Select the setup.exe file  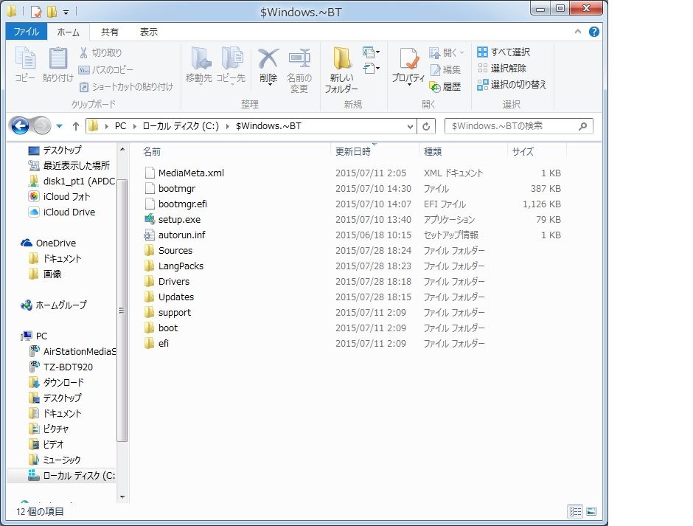coord(179,219)
